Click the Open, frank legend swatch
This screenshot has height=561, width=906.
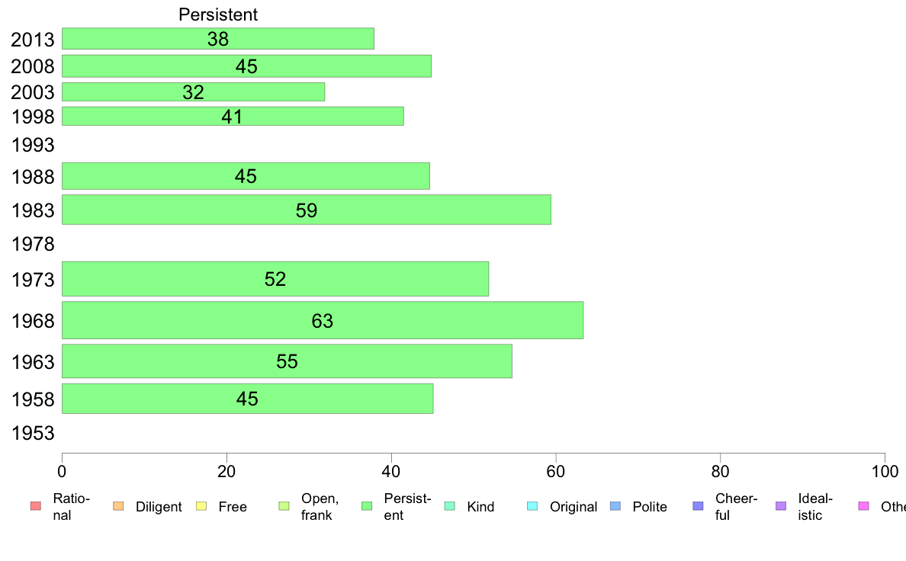284,506
